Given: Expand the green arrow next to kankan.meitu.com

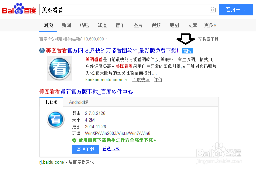Looking at the screenshot, I should pos(126,80).
